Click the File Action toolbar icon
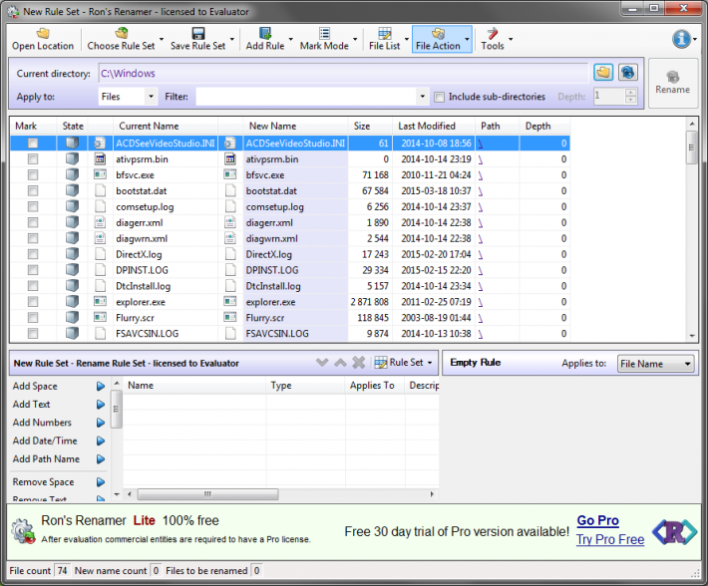Screen dimensions: 708x586 [438, 33]
